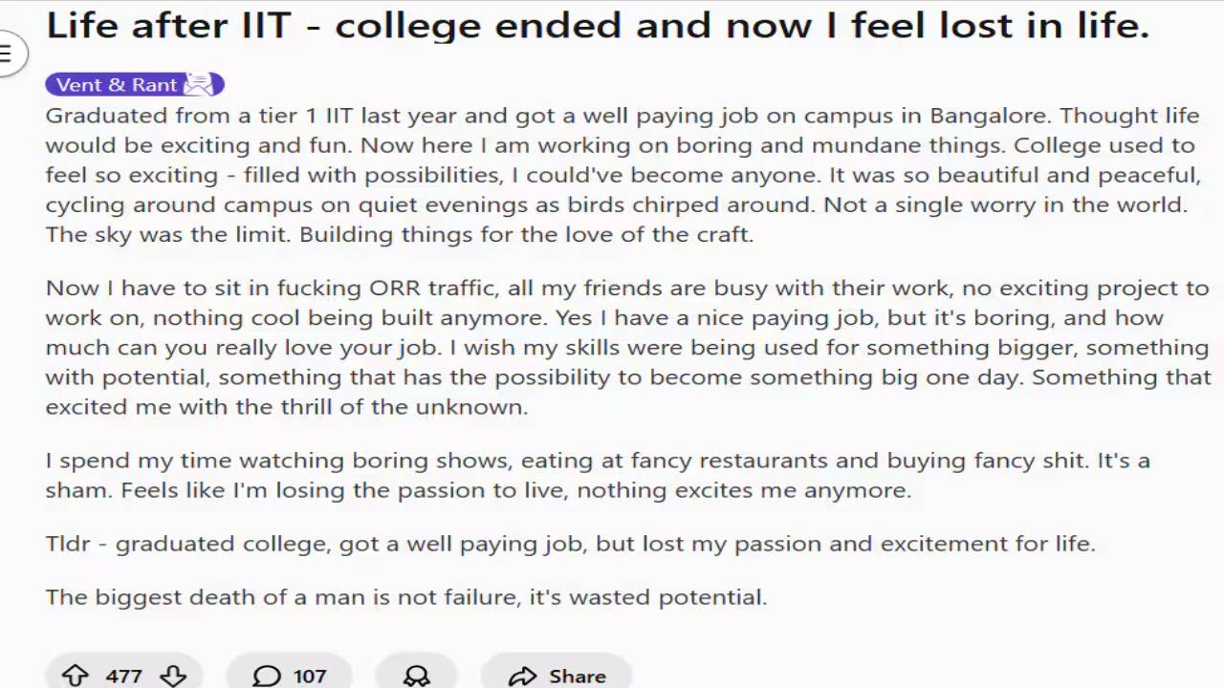
Task: Downvote the post using the down arrow
Action: (173, 676)
